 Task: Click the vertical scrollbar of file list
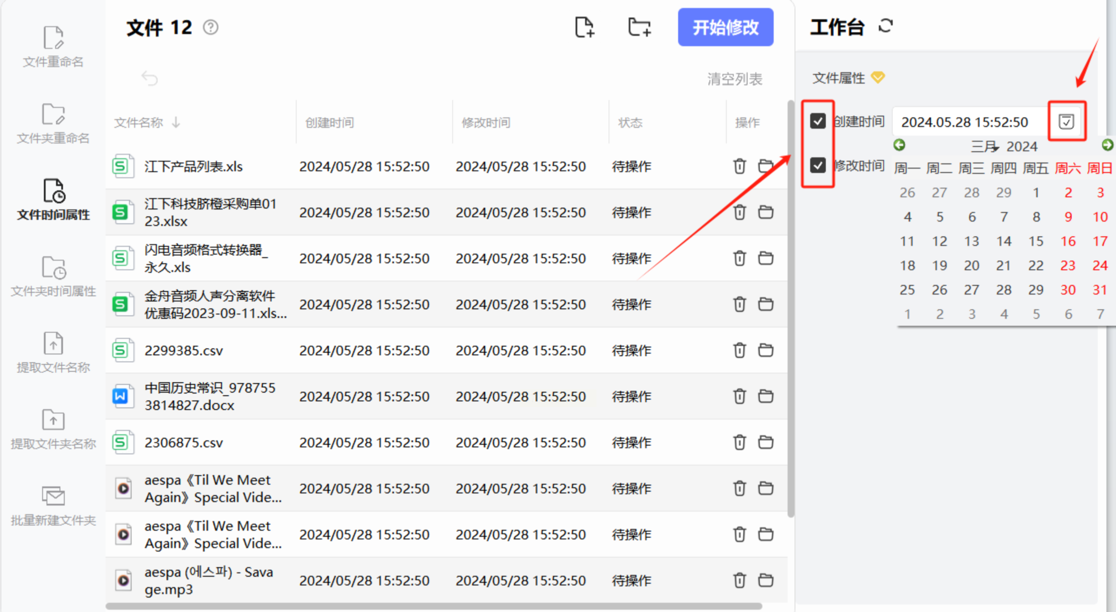pyautogui.click(x=791, y=308)
